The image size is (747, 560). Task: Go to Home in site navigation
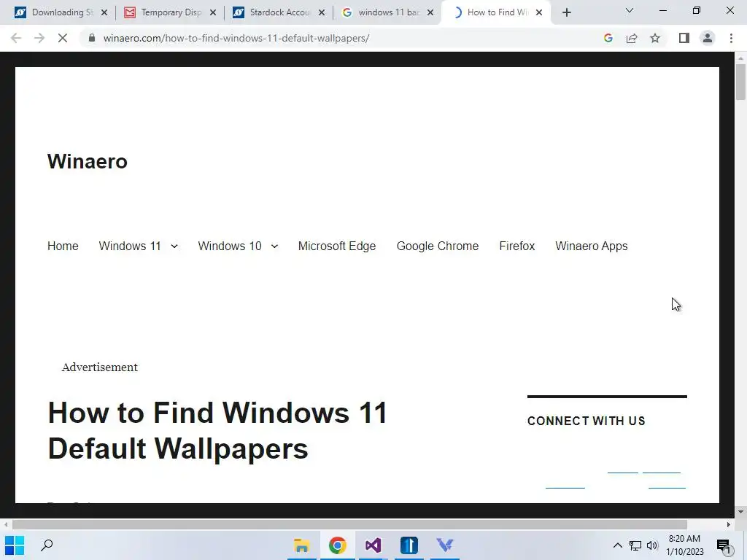(x=63, y=246)
